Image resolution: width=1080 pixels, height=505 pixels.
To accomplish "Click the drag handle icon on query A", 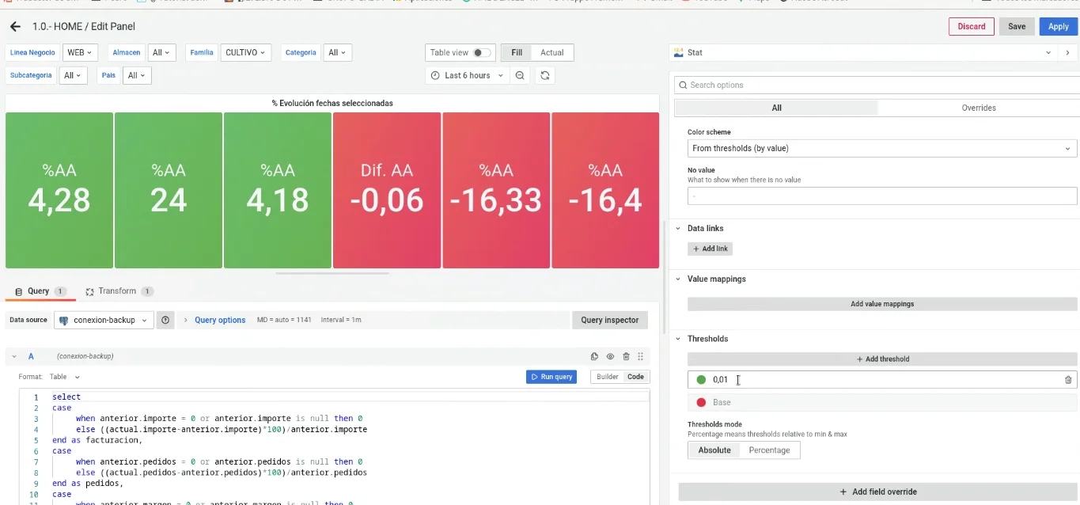I will 641,357.
